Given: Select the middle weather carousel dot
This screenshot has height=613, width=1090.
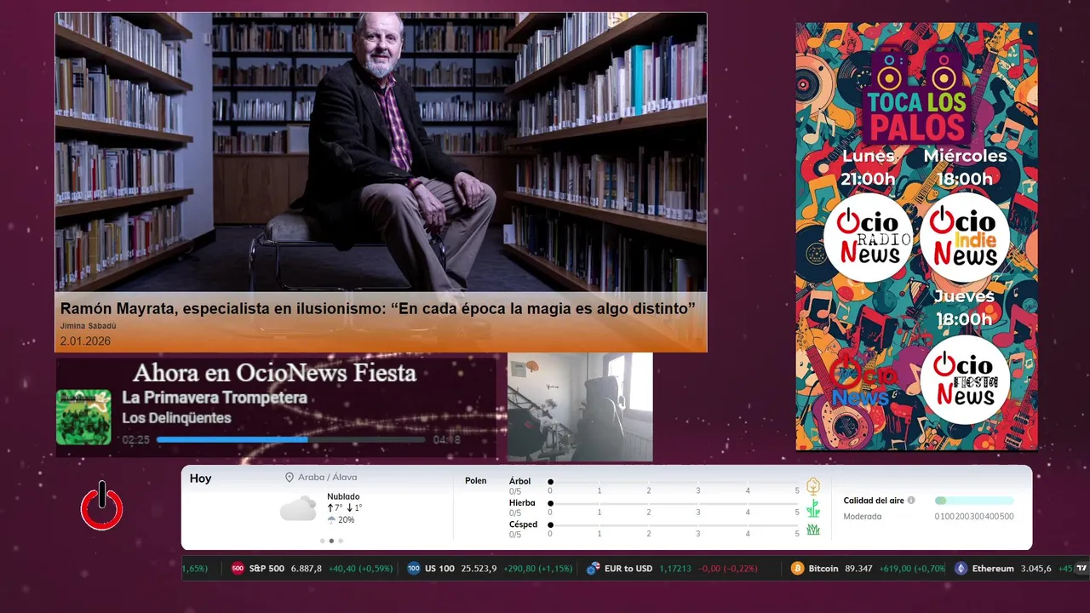Looking at the screenshot, I should coord(331,541).
